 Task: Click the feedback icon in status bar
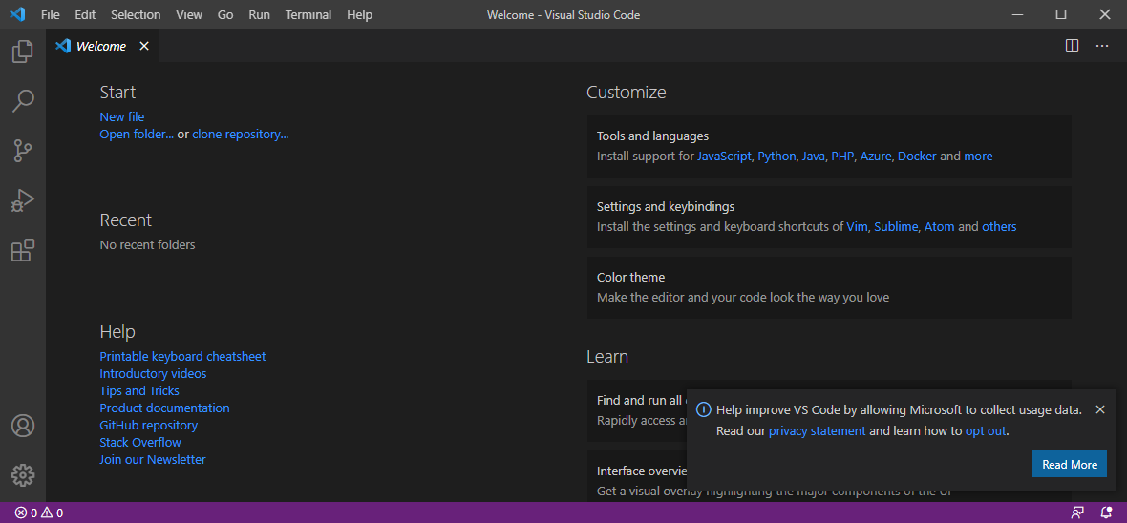(x=1077, y=513)
